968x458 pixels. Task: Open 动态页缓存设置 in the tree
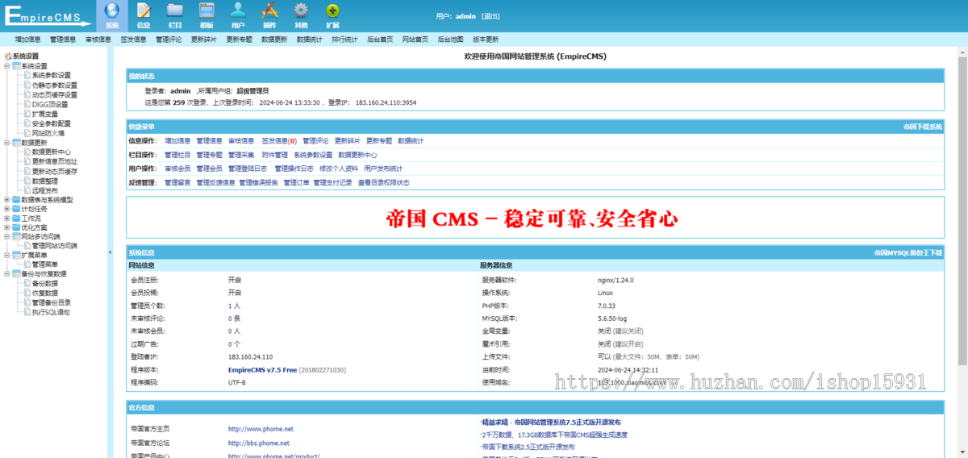coord(55,95)
